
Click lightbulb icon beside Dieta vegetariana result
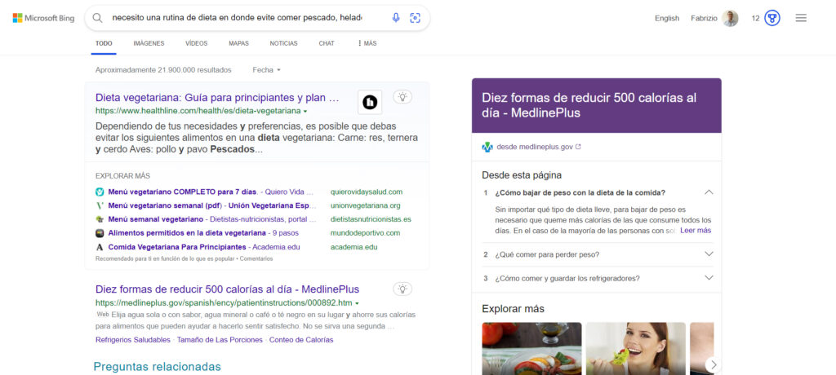[402, 97]
